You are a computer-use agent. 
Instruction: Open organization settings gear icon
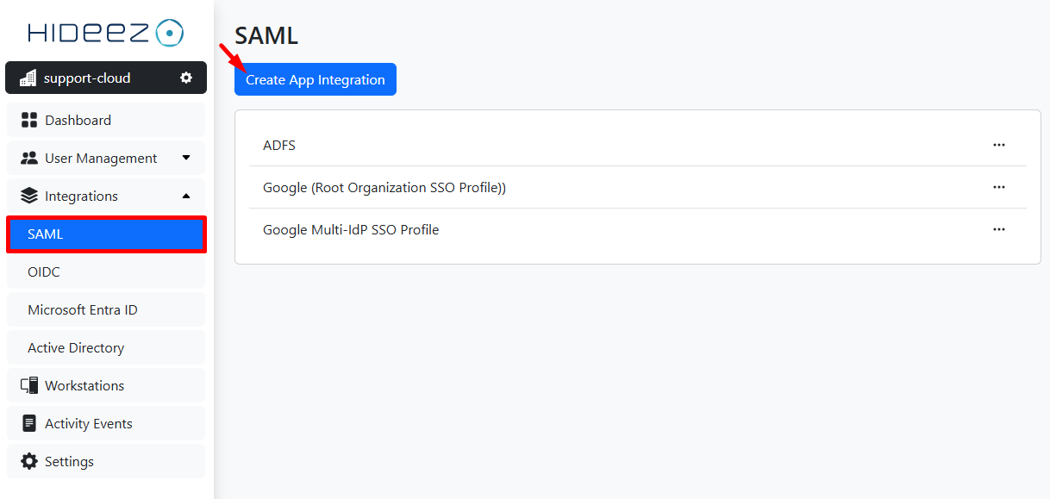click(x=186, y=78)
